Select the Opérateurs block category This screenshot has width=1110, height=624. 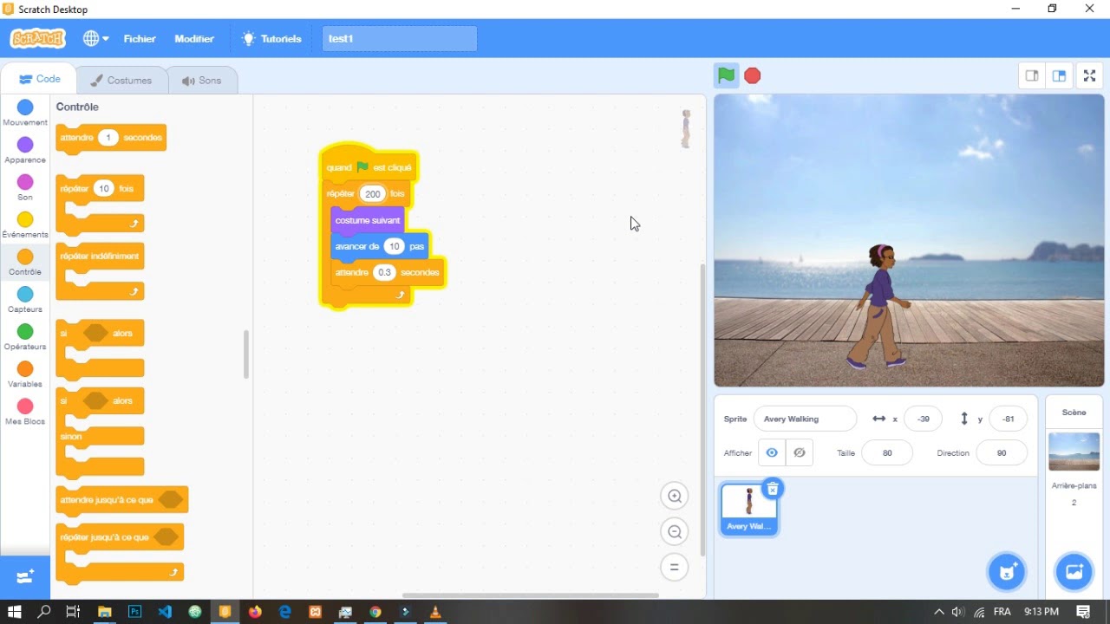coord(25,336)
